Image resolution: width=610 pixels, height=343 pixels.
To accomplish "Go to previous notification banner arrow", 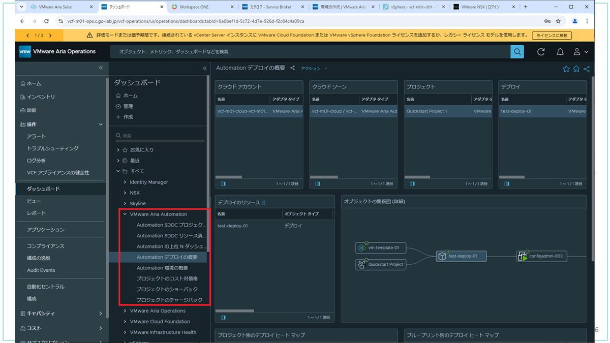I will tap(28, 36).
